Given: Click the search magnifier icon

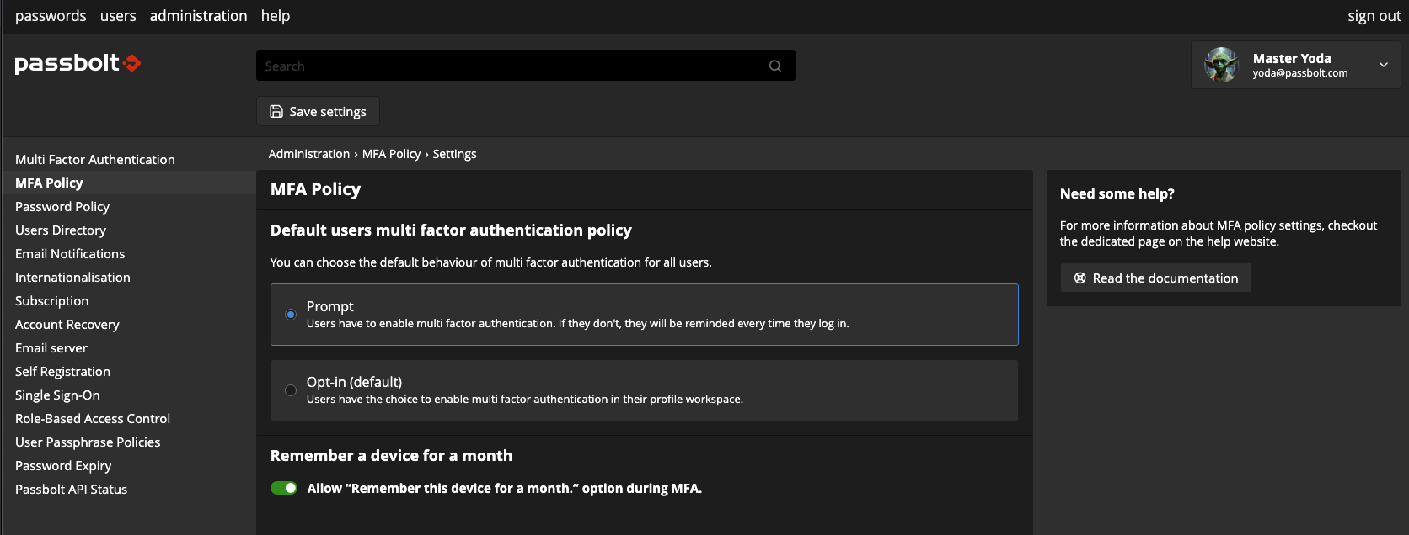Looking at the screenshot, I should point(775,66).
